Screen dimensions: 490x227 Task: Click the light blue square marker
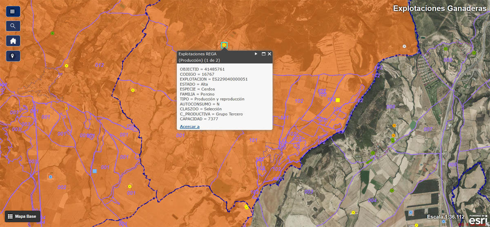tap(95, 172)
